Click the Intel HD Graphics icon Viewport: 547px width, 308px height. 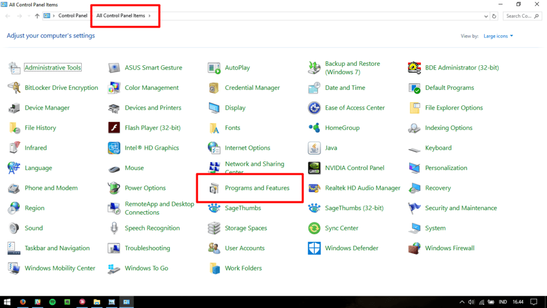[114, 148]
